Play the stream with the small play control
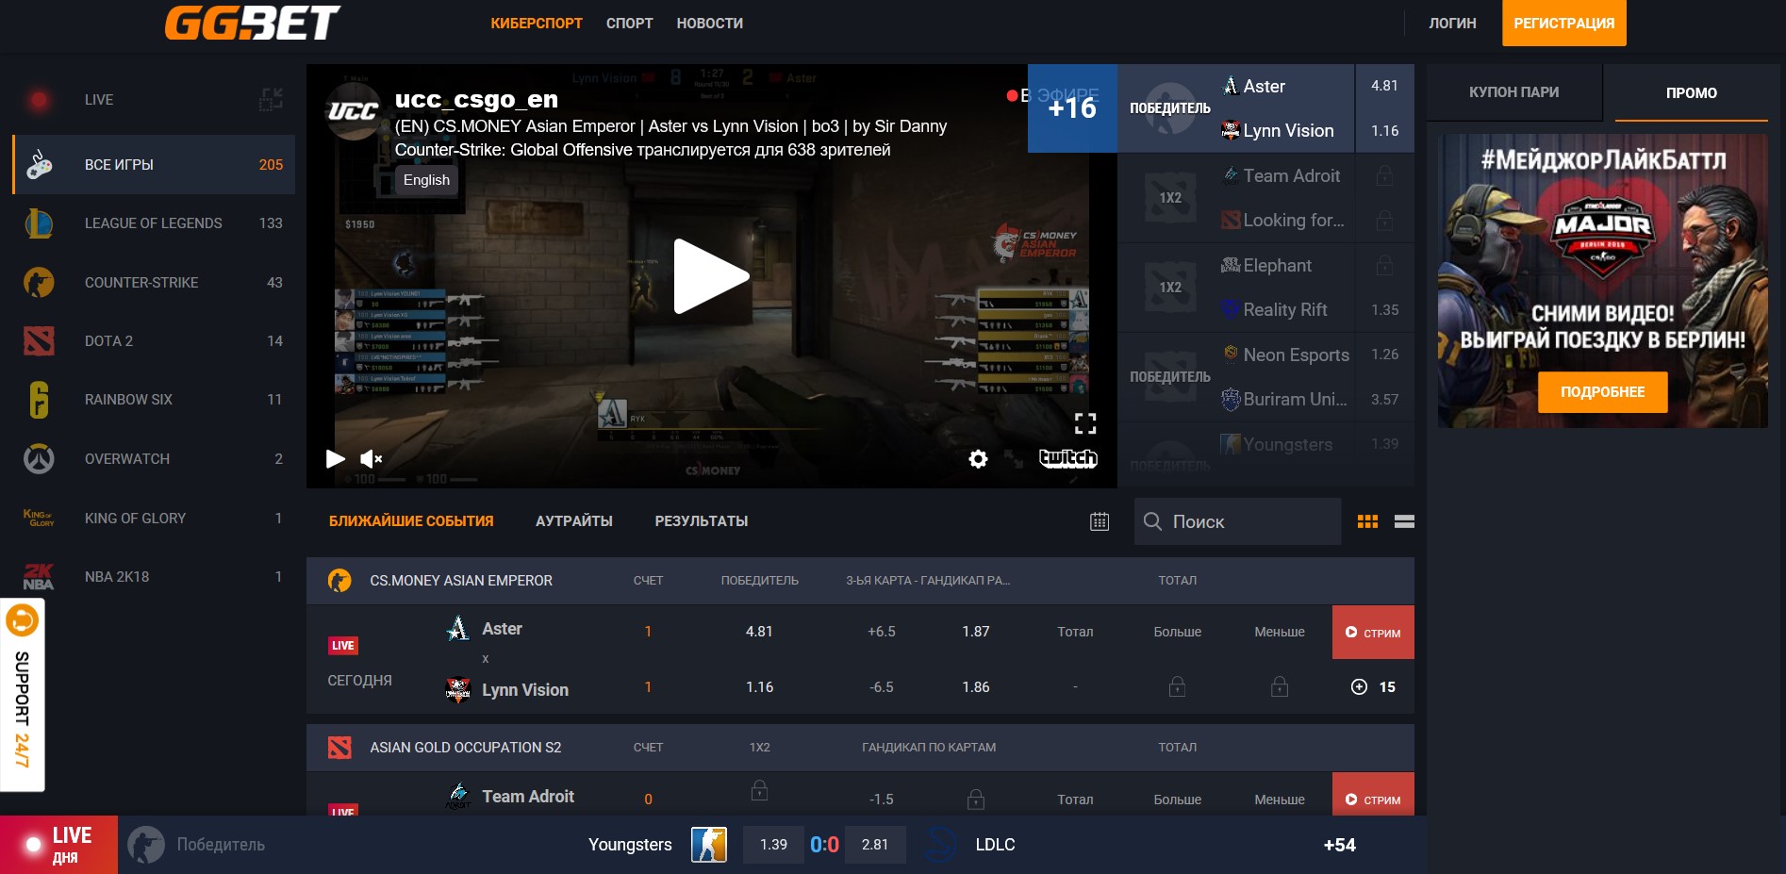Image resolution: width=1786 pixels, height=874 pixels. pos(335,459)
